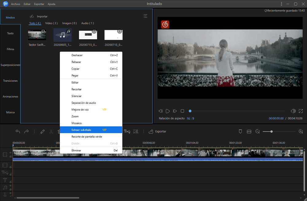Click the voiceover microphone track icon

[x=5, y=195]
